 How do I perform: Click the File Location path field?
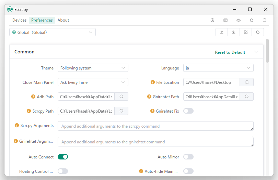211,82
